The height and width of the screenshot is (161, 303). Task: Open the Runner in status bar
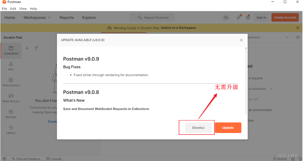coord(280,159)
